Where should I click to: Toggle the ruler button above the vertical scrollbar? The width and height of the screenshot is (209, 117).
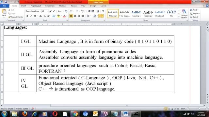(207, 24)
